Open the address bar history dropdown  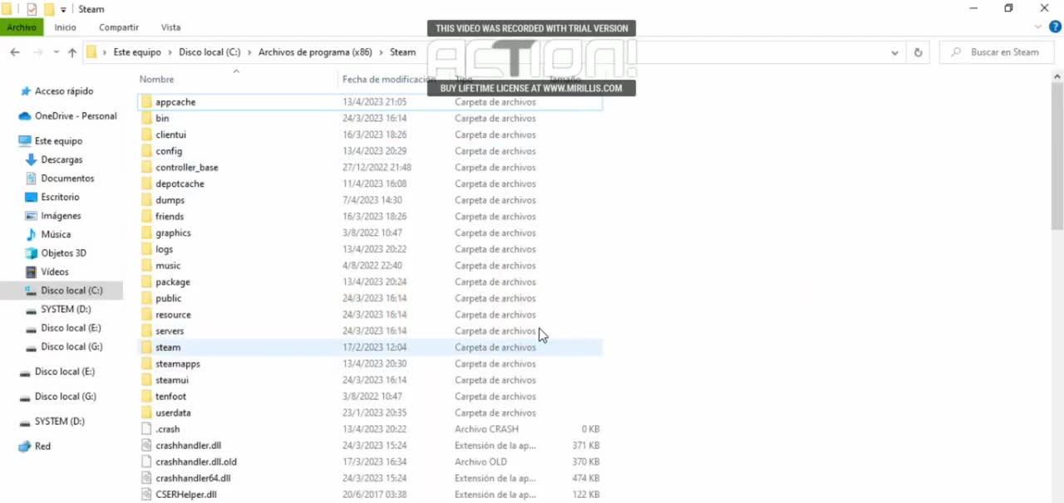click(x=894, y=51)
